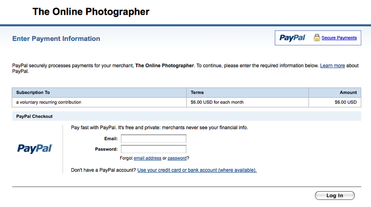The height and width of the screenshot is (207, 371).
Task: Use your credit card or bank account link
Action: (x=197, y=170)
